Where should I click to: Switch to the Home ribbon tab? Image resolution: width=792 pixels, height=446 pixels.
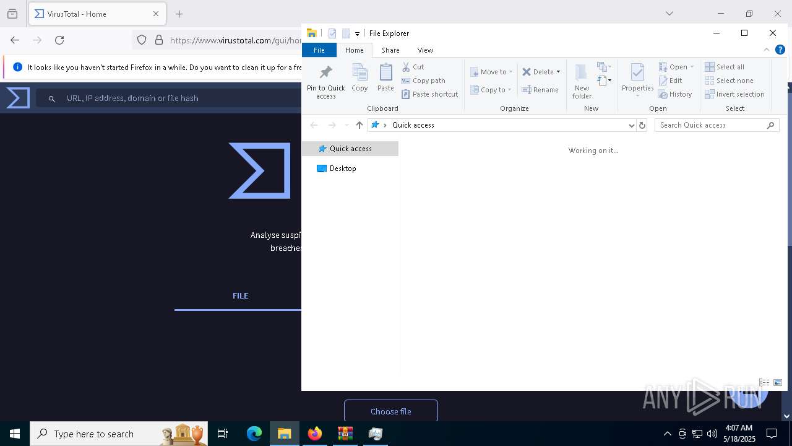[355, 50]
